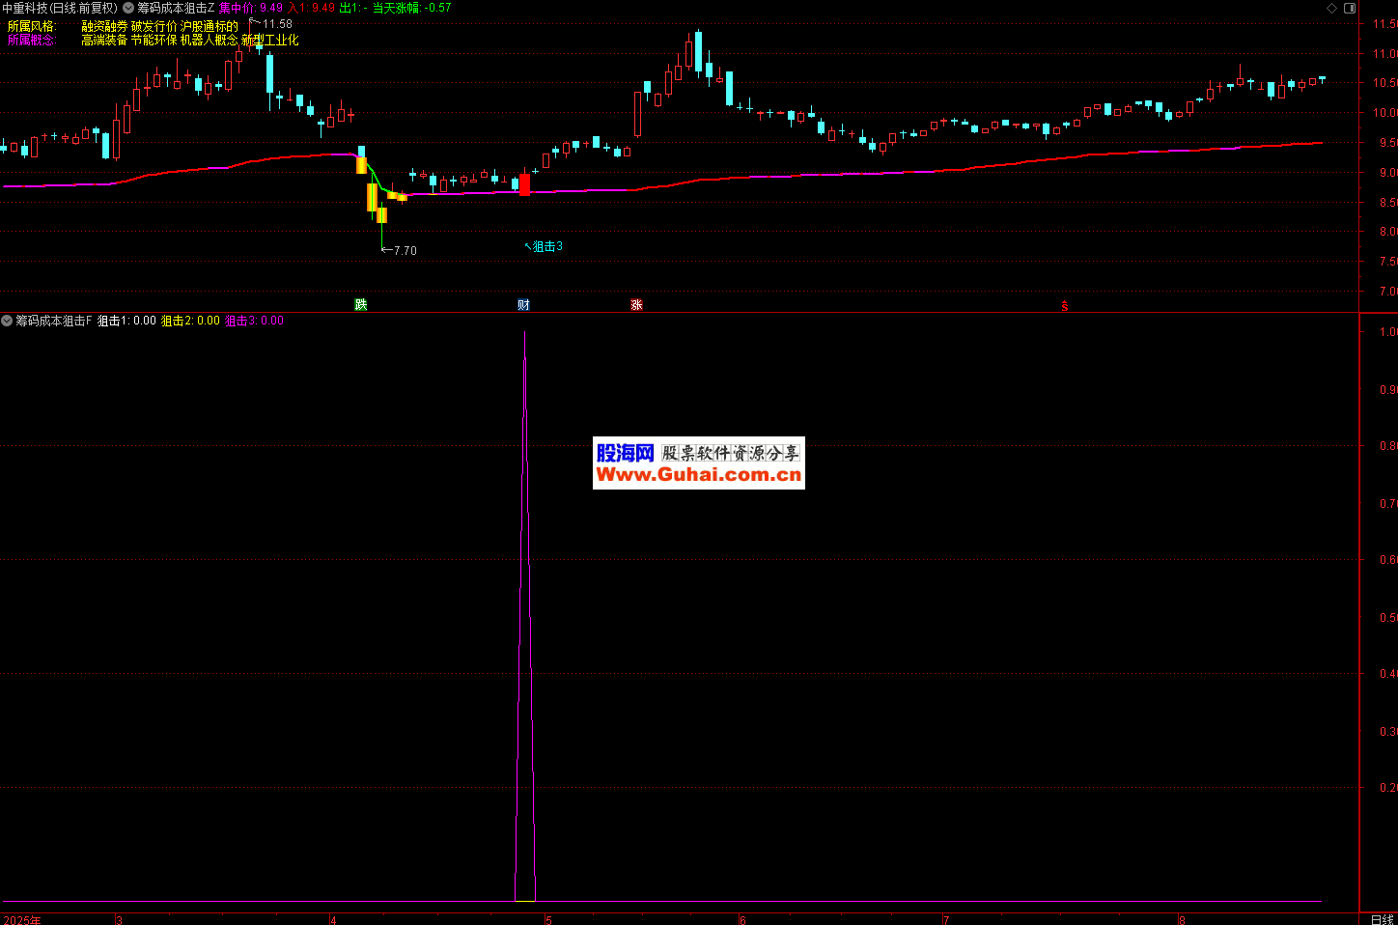Click the green 跌 event marker

click(x=361, y=305)
